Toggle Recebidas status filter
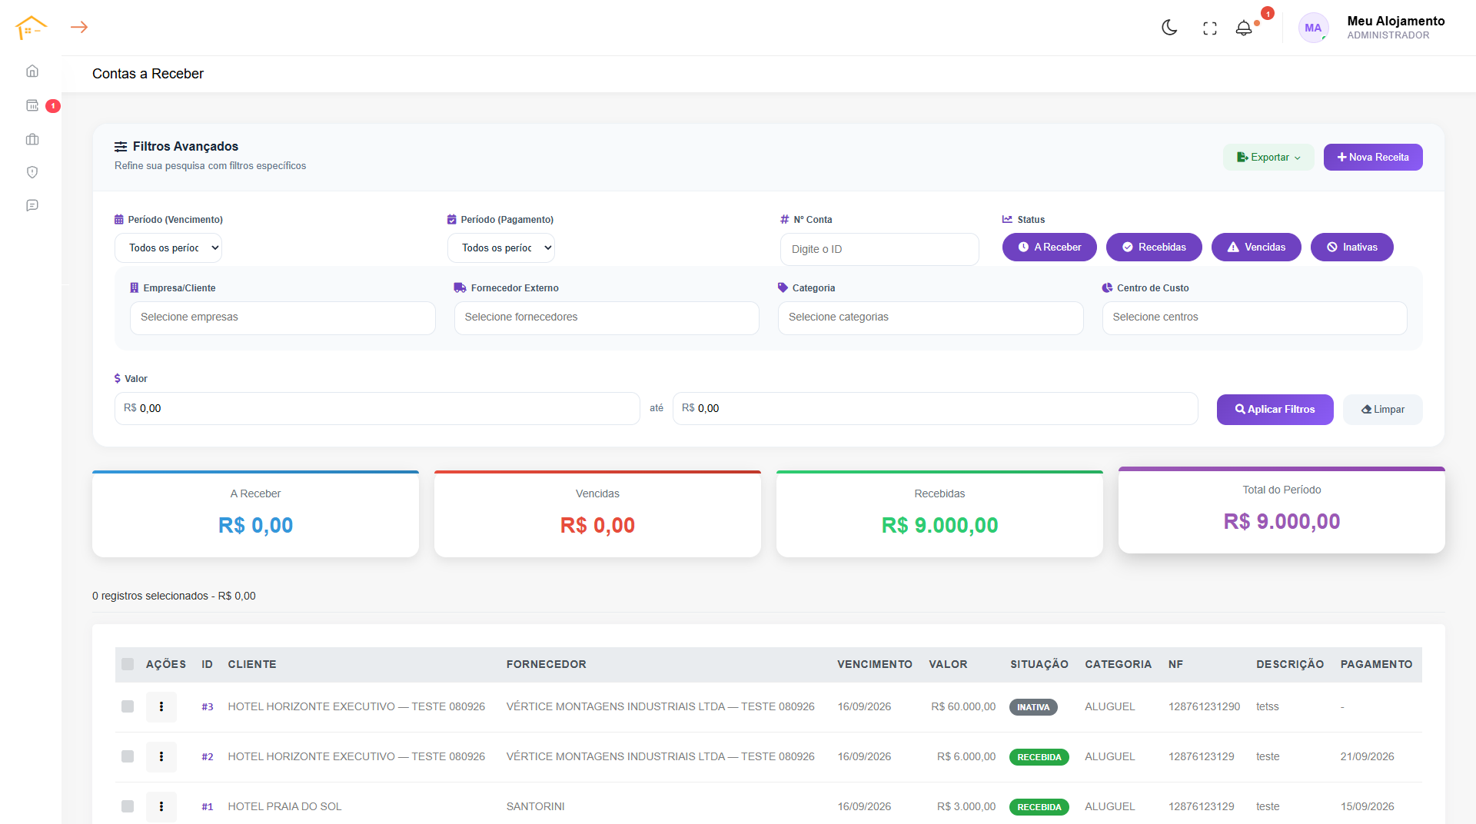Viewport: 1476px width, 824px height. coord(1154,247)
